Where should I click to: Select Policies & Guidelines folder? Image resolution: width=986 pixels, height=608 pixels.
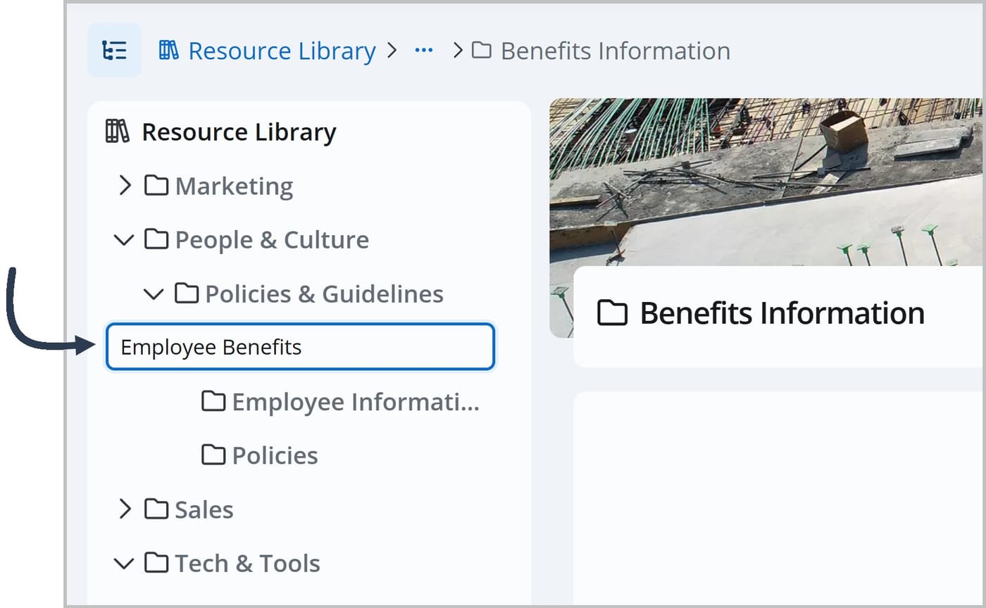coord(324,293)
